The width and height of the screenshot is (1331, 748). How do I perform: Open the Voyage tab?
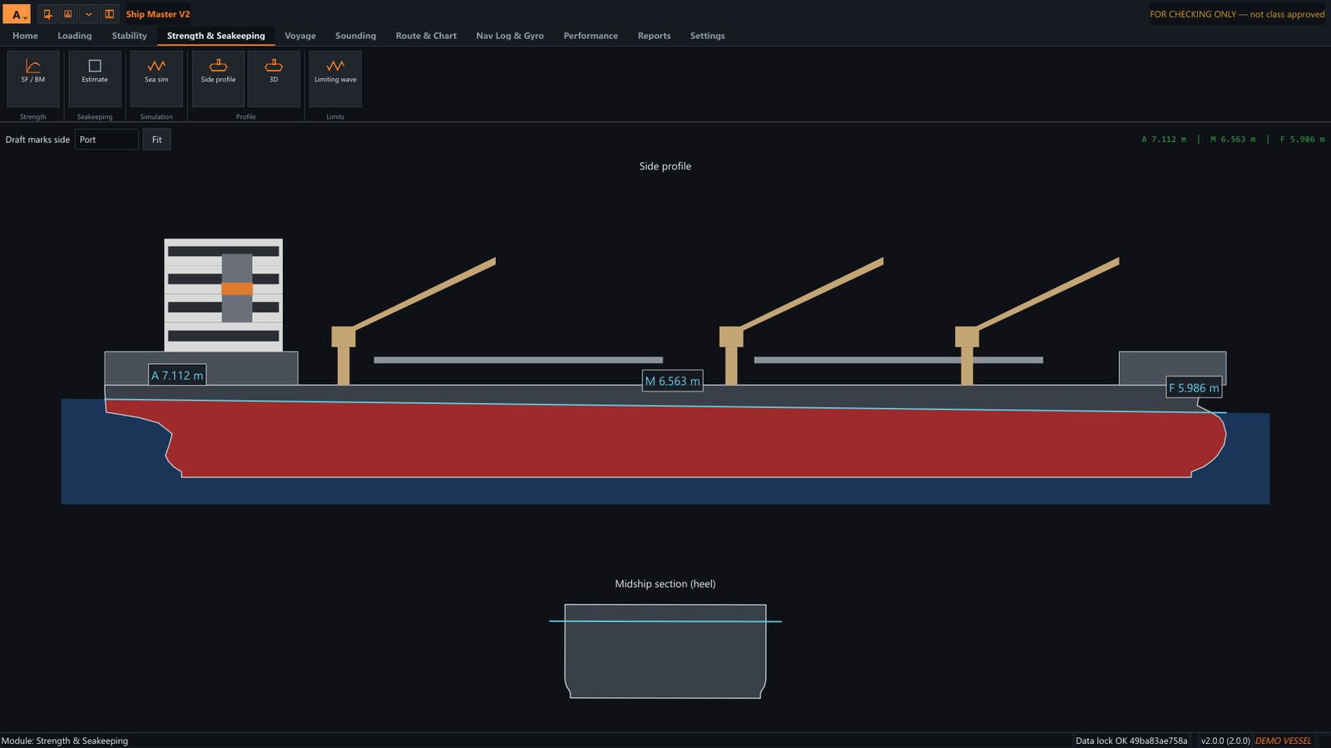(x=300, y=36)
